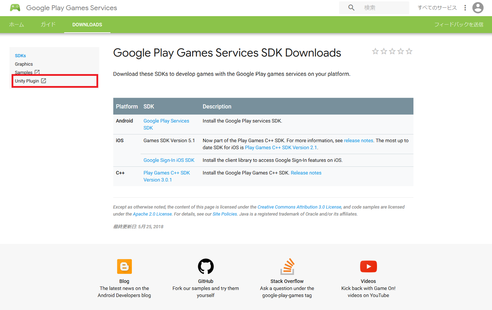
Task: Open the Site Policies link
Action: [225, 214]
